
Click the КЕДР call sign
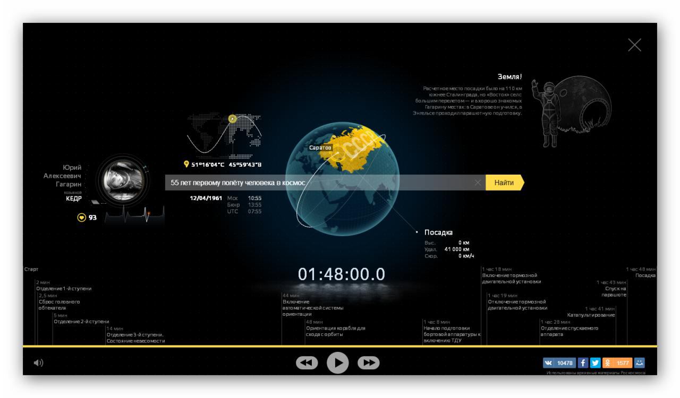pos(73,198)
